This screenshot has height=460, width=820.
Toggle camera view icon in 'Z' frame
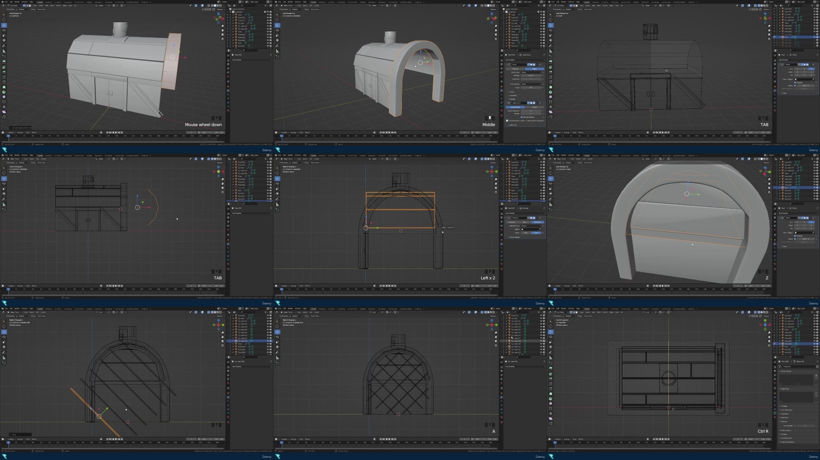(x=769, y=188)
